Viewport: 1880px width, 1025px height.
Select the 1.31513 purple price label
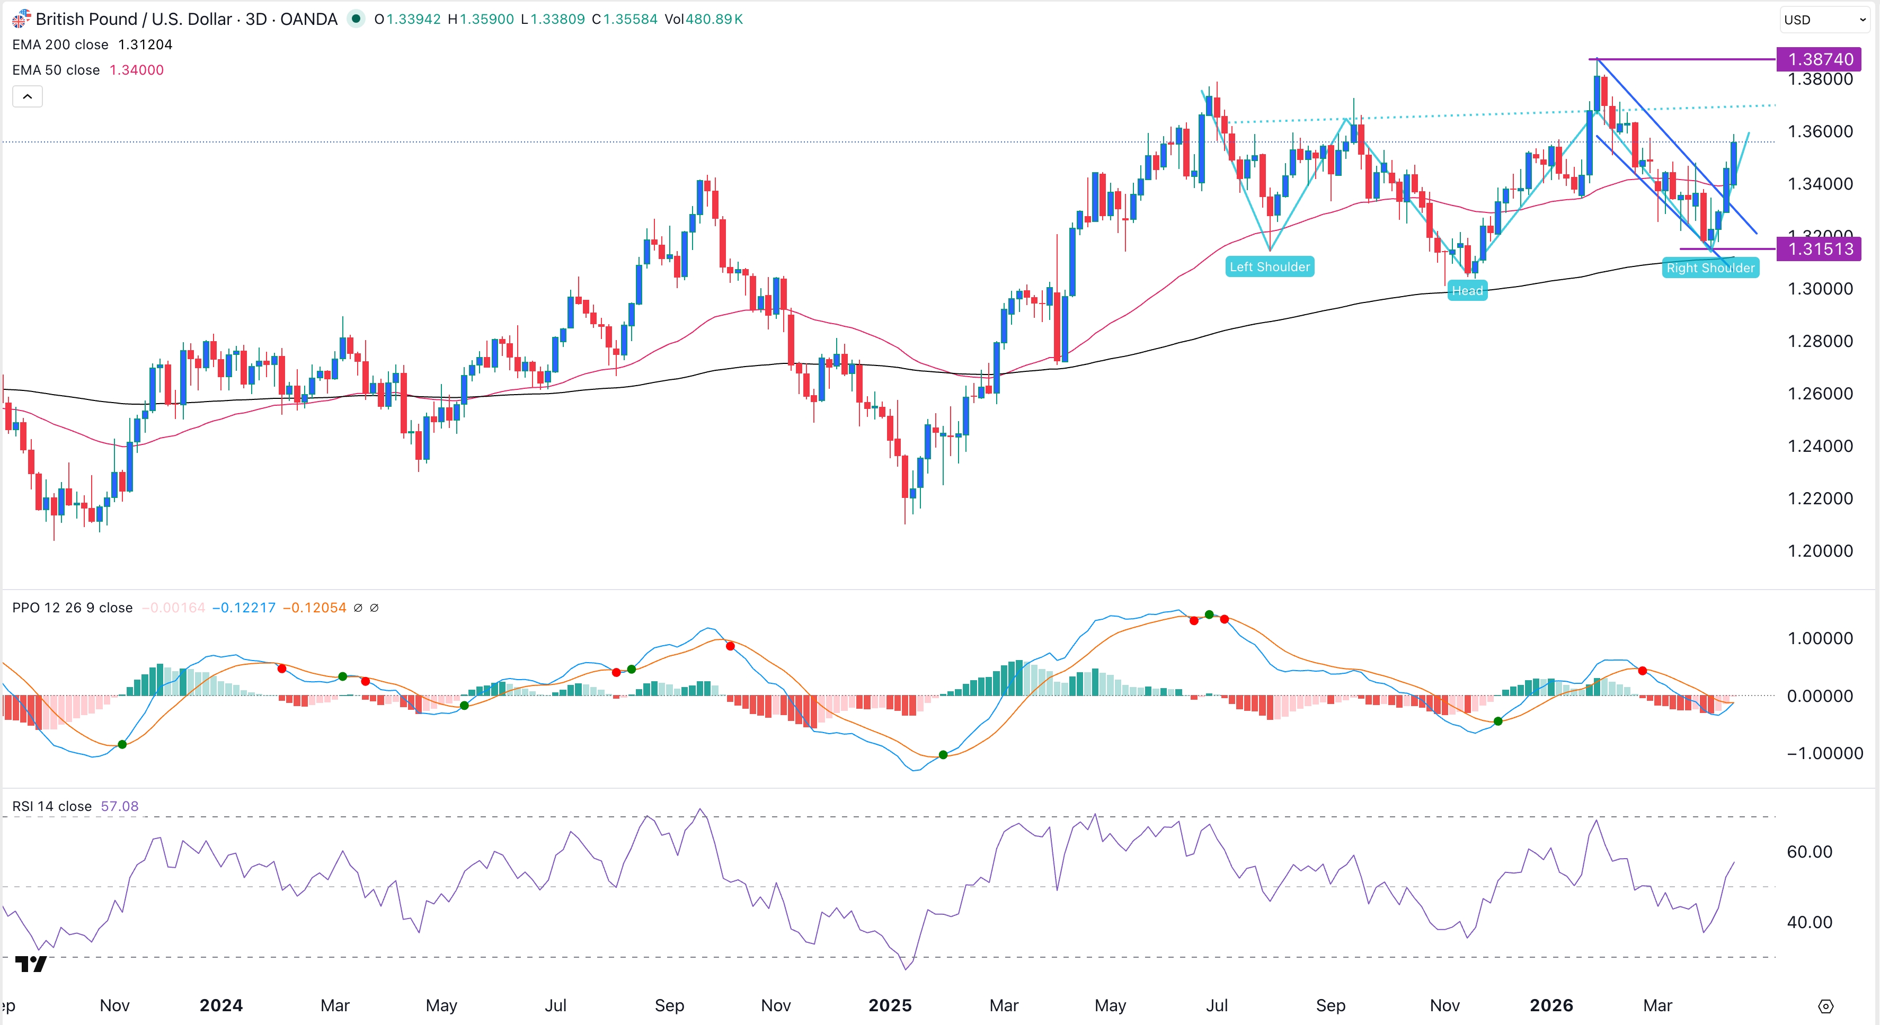(1818, 249)
